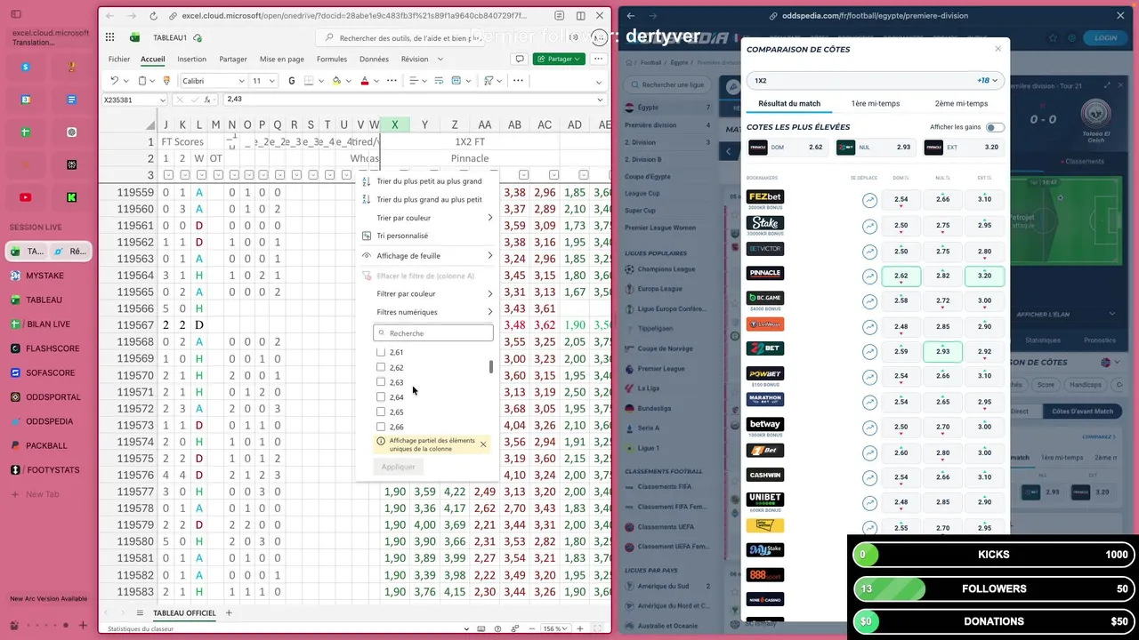
Task: Select the 1ère mi-temps tab
Action: (876, 103)
